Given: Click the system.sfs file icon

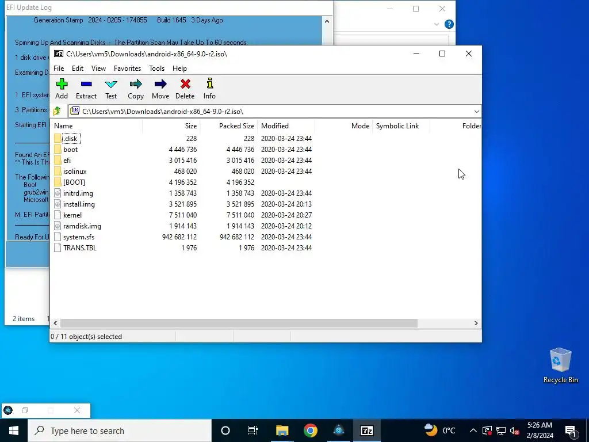Looking at the screenshot, I should click(x=58, y=237).
